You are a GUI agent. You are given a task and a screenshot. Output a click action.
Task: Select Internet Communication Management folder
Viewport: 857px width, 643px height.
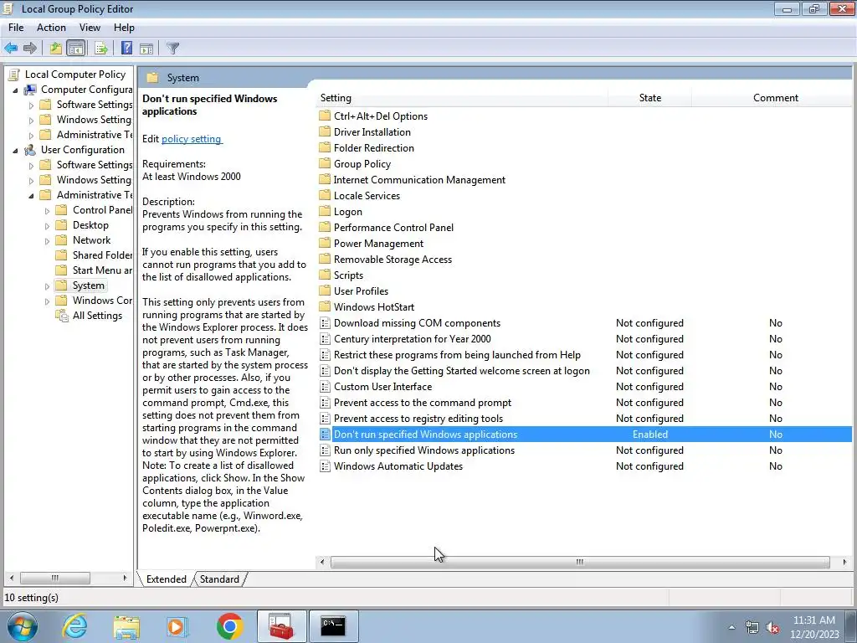click(x=418, y=179)
